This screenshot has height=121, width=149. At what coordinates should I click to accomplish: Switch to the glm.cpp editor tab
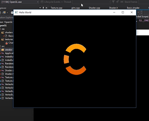tap(75, 8)
